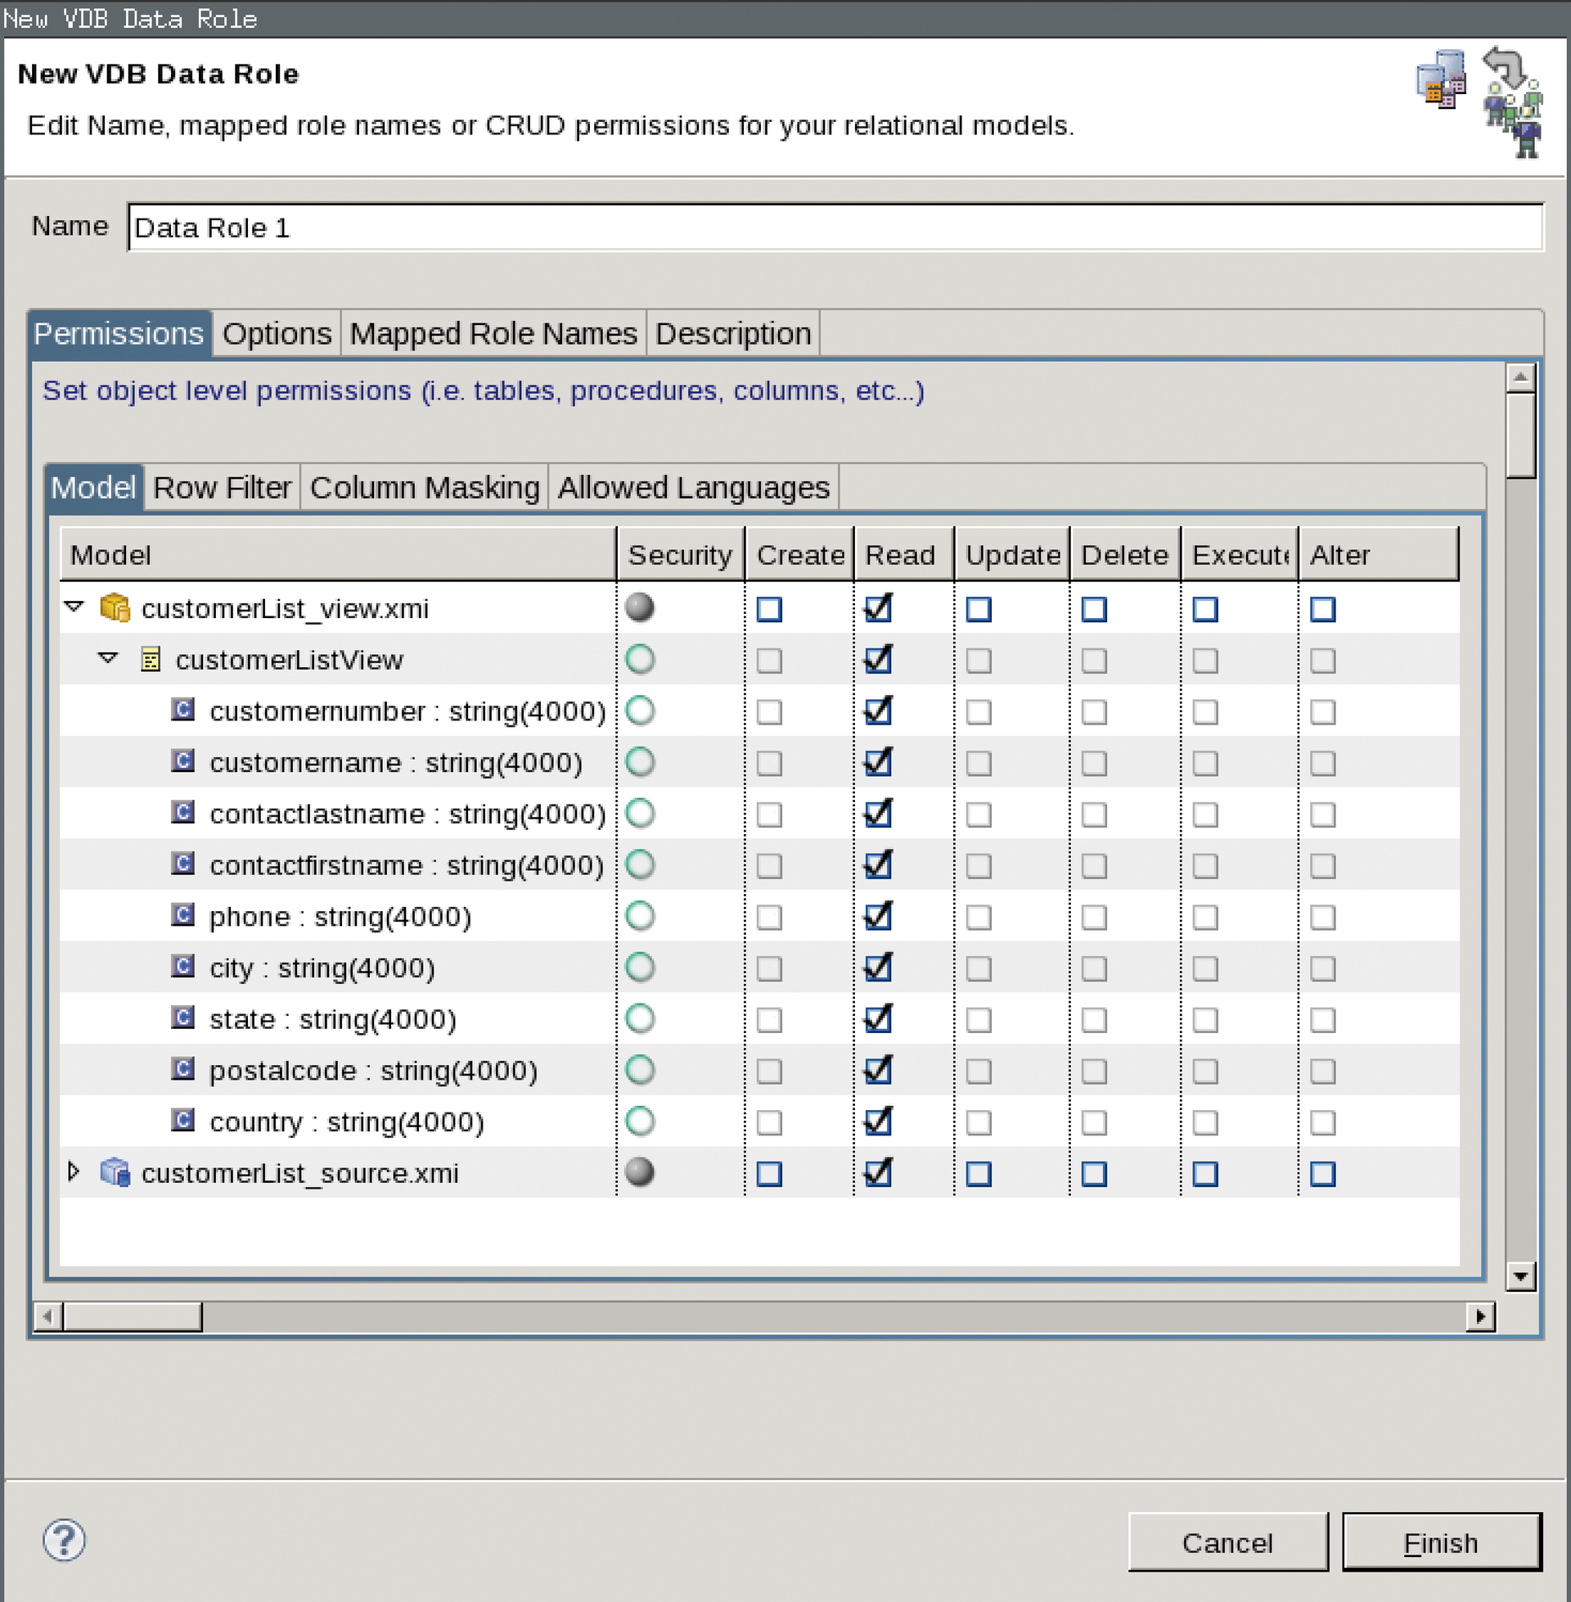Click the Finish button
The width and height of the screenshot is (1571, 1602).
[1443, 1541]
